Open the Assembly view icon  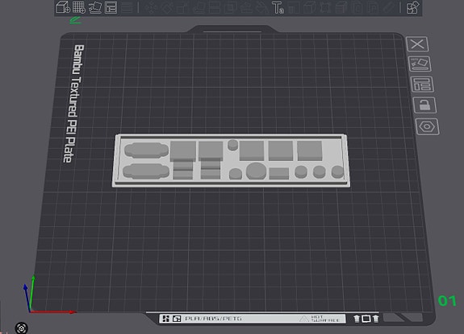(x=413, y=7)
